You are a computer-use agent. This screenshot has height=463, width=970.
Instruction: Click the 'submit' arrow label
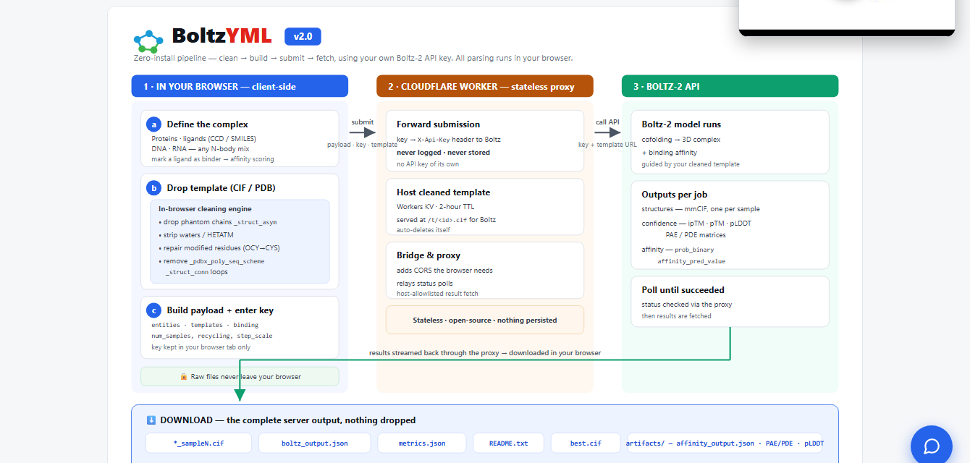click(x=362, y=122)
